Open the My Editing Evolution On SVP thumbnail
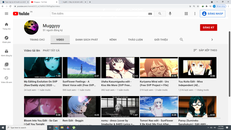Screen dimensions: 231x130 43,68
